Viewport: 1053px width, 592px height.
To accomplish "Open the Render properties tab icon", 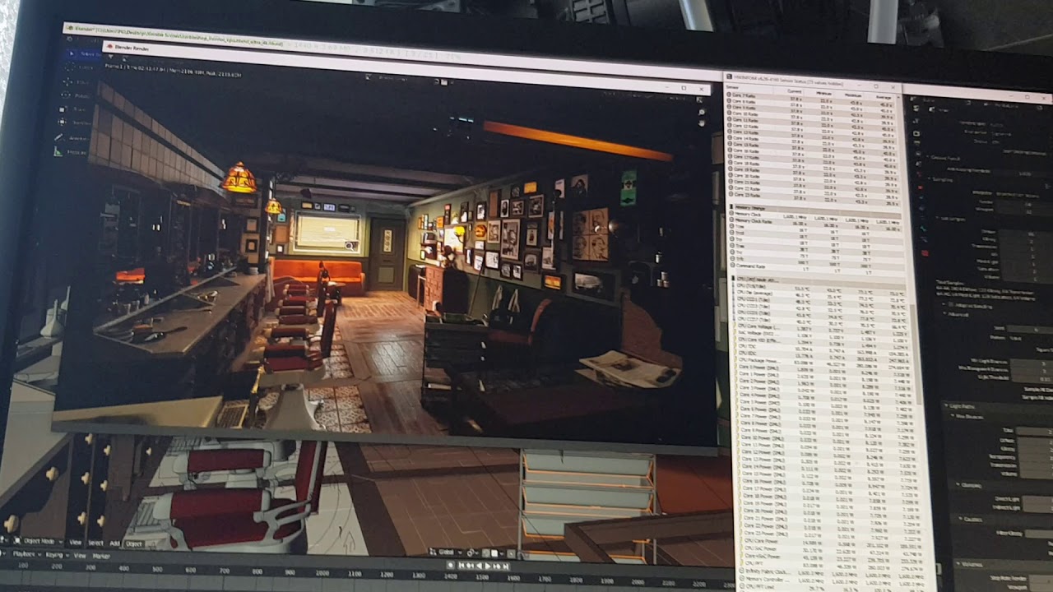I will pyautogui.click(x=917, y=133).
